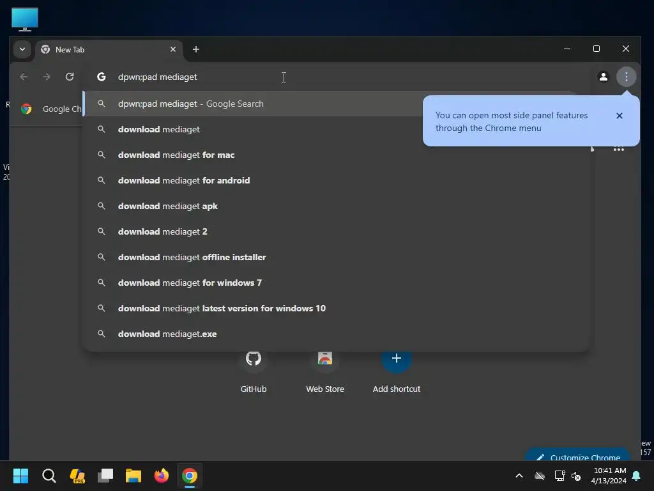The height and width of the screenshot is (491, 654).
Task: Select 'download mediaget for android' suggestion
Action: click(x=336, y=180)
